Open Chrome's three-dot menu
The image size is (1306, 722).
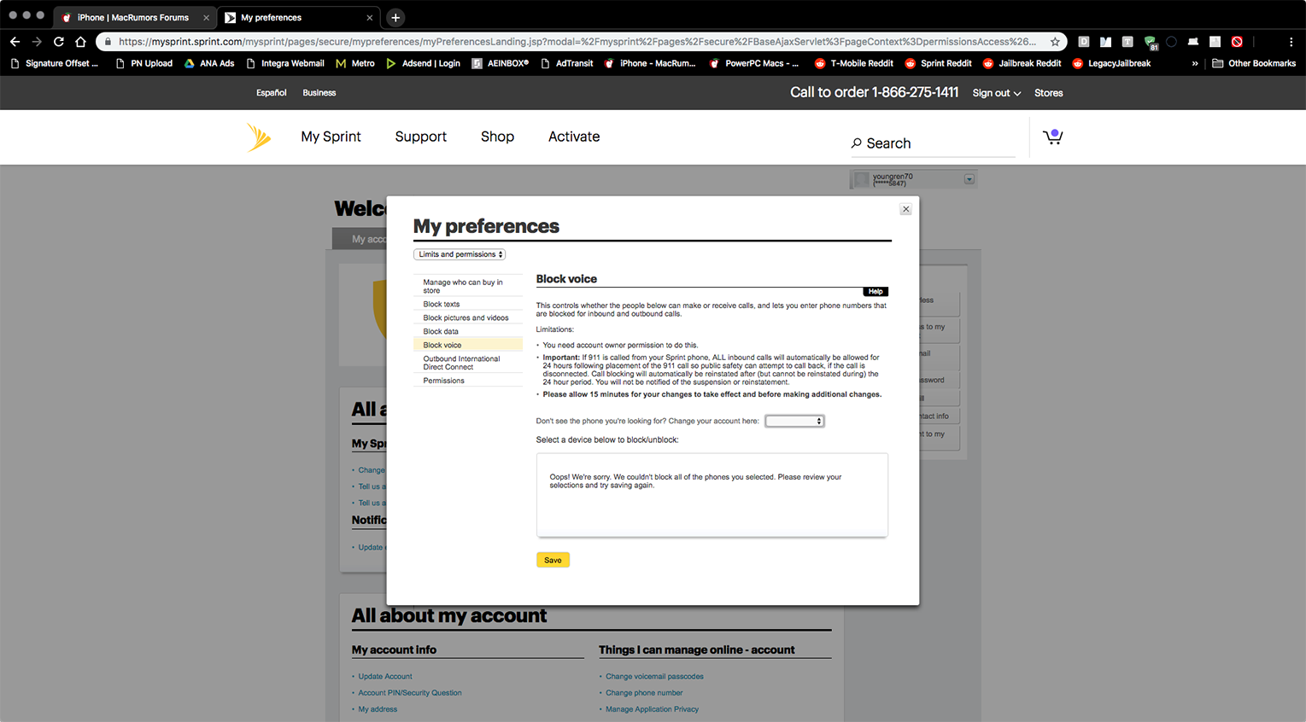pyautogui.click(x=1291, y=41)
